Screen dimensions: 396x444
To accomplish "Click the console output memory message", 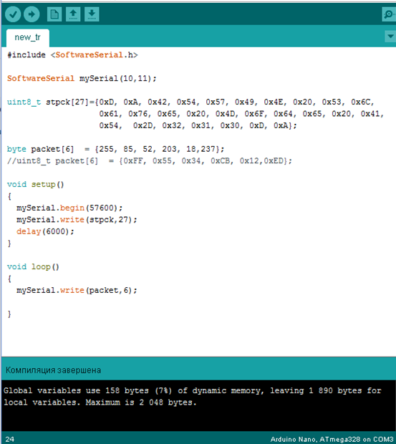I will pos(193,397).
